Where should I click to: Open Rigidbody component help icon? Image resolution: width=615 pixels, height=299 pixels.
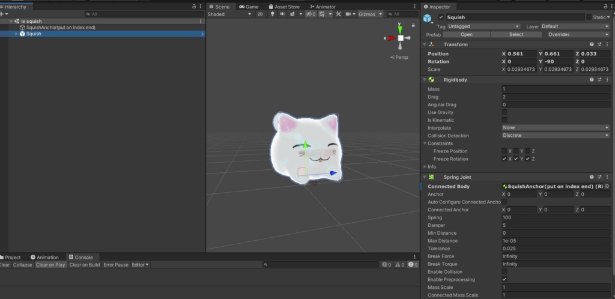[592, 79]
